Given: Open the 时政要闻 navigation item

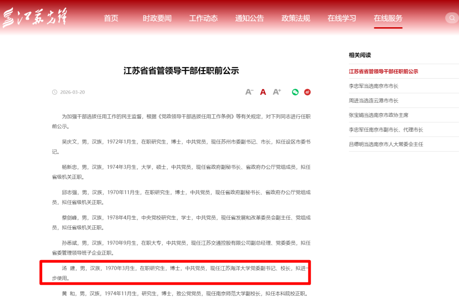Looking at the screenshot, I should (157, 18).
